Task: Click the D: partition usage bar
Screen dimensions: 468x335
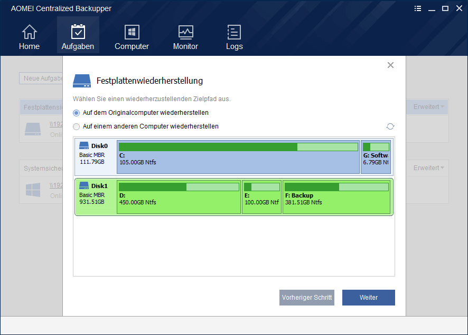Action: coord(179,187)
